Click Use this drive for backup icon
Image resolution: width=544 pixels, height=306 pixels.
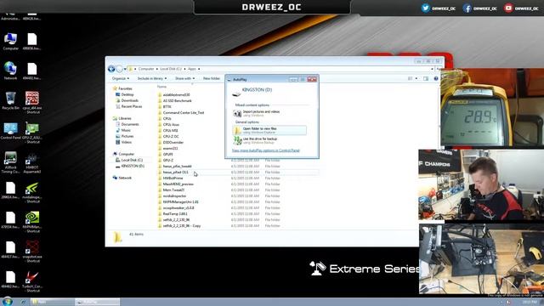pyautogui.click(x=237, y=140)
